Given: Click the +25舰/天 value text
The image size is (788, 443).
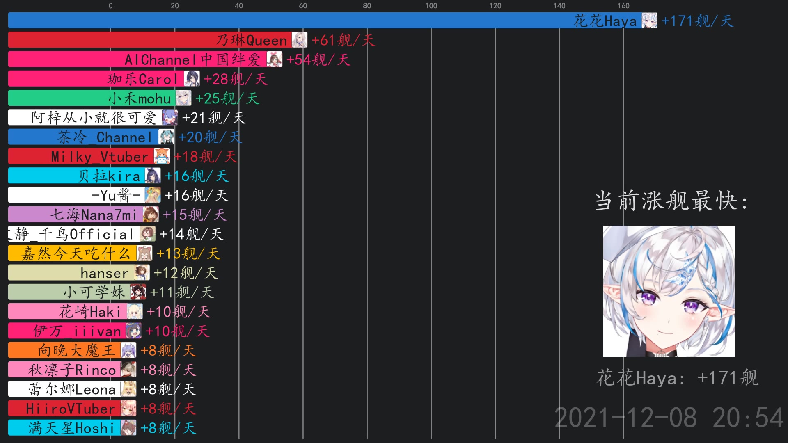Looking at the screenshot, I should coord(227,98).
